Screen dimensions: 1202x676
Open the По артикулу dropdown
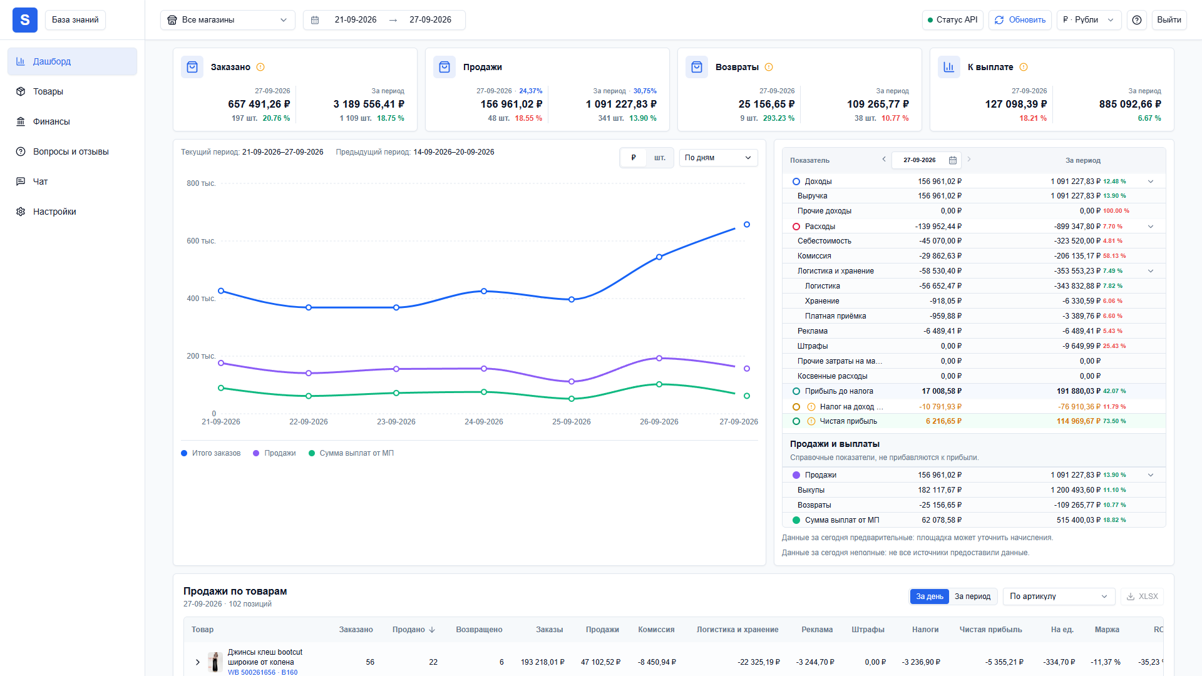pyautogui.click(x=1059, y=597)
